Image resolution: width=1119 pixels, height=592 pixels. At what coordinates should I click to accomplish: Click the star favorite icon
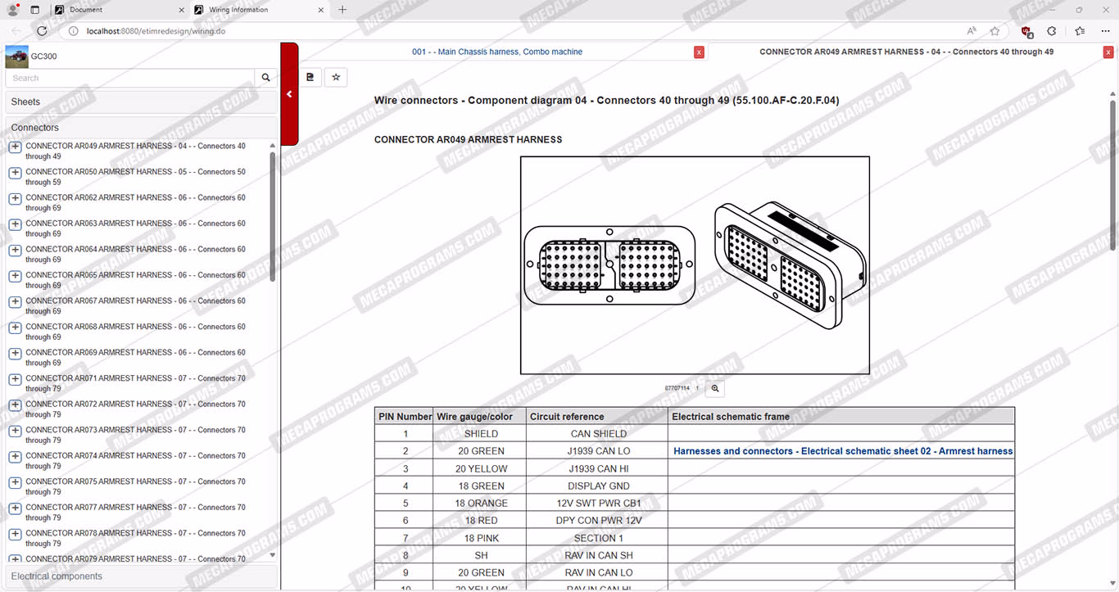coord(336,77)
